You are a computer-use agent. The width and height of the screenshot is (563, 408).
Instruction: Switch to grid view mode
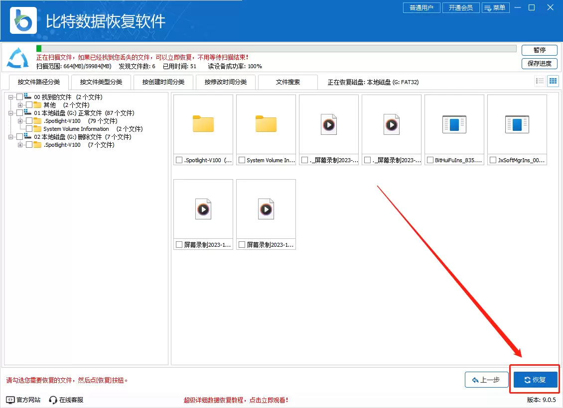(553, 81)
